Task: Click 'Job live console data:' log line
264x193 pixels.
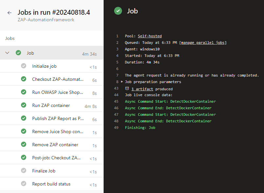Action: 149,95
